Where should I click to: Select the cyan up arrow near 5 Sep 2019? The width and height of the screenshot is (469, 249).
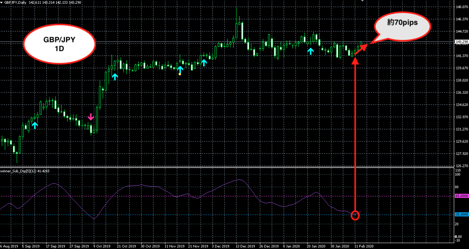pyautogui.click(x=35, y=125)
